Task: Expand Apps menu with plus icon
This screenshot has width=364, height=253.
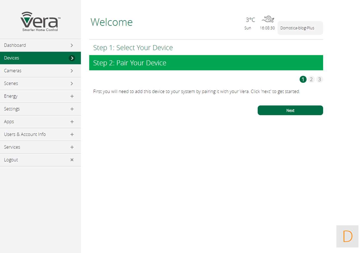Action: pos(72,122)
